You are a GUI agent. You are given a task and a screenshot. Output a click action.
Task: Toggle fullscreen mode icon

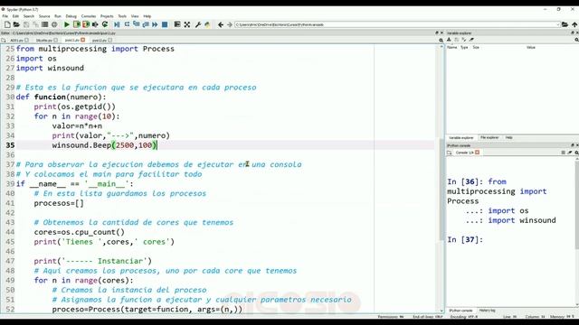click(187, 24)
